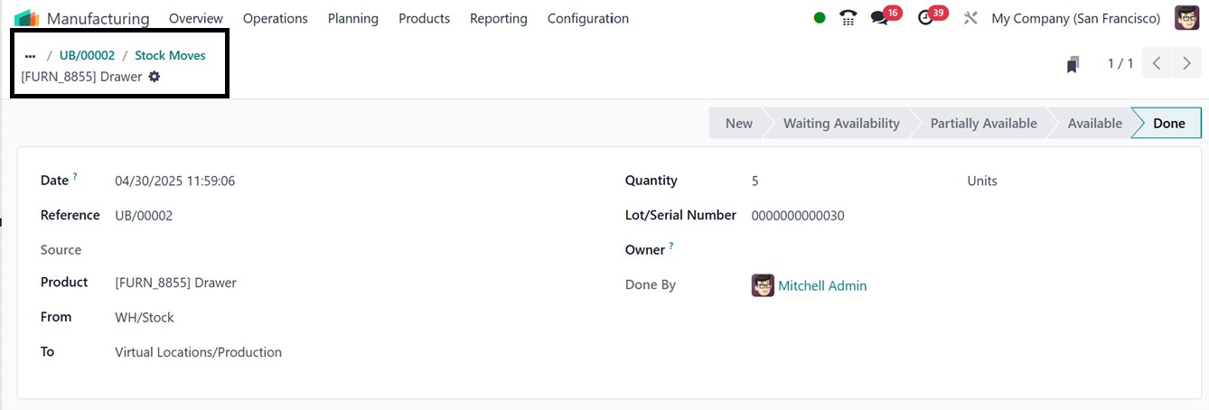Go to previous record arrow
The image size is (1209, 410).
(x=1157, y=63)
